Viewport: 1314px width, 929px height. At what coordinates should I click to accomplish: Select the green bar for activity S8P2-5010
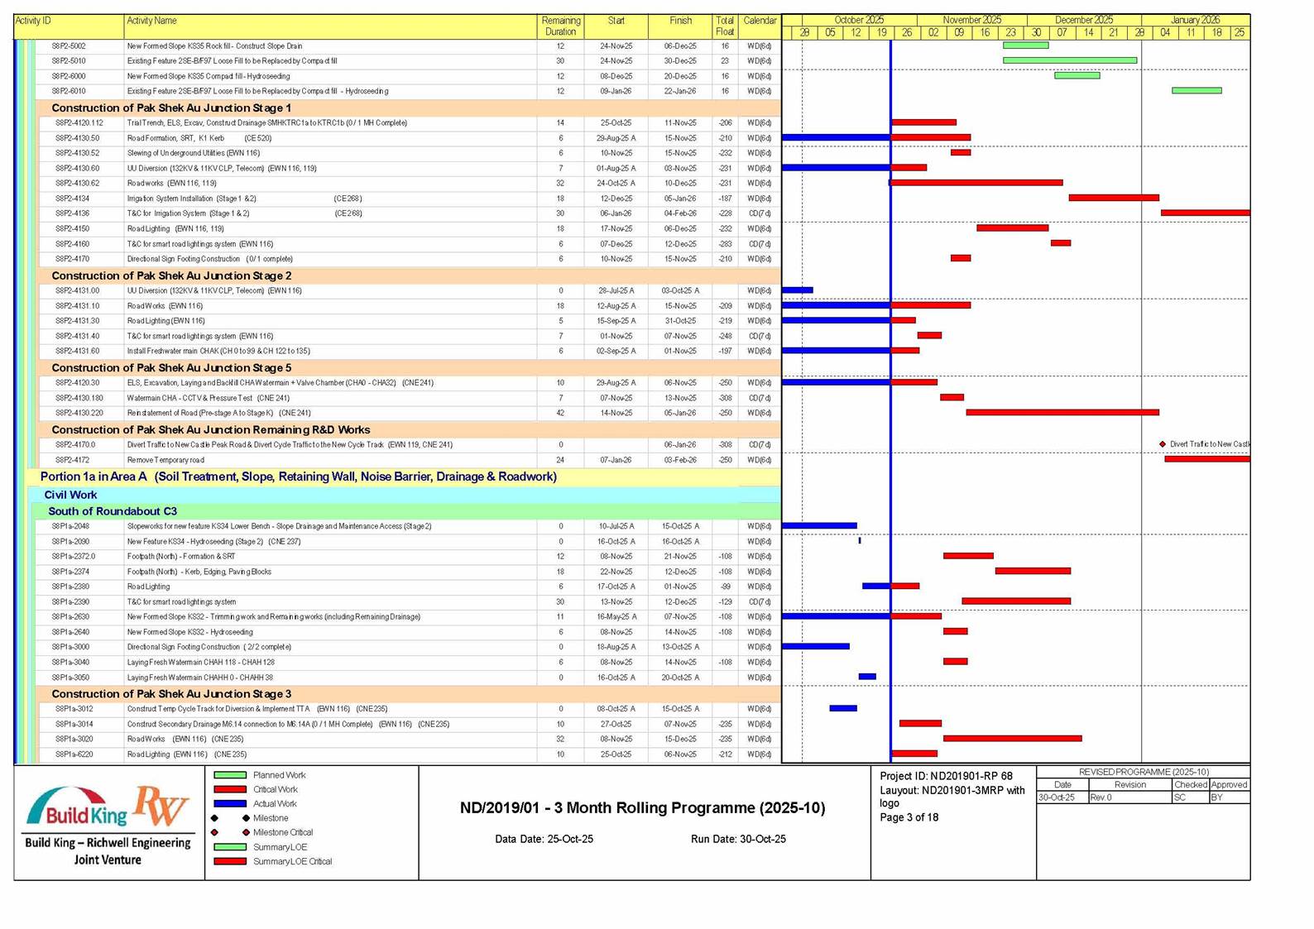point(1069,60)
